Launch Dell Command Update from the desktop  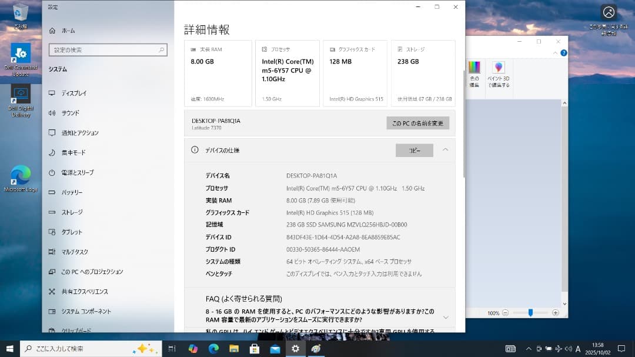point(21,53)
